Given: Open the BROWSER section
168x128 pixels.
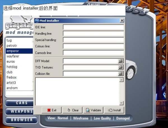Looking at the screenshot, I should (22, 120).
